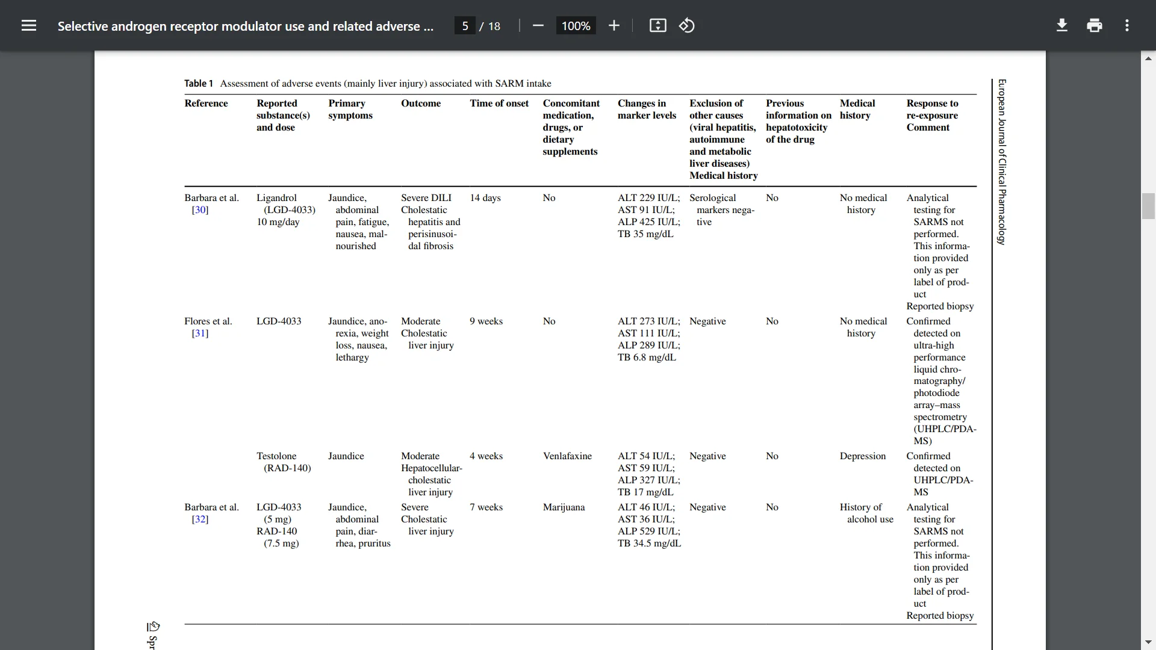Viewport: 1156px width, 650px height.
Task: Rotate the document counterclockwise
Action: [x=687, y=25]
